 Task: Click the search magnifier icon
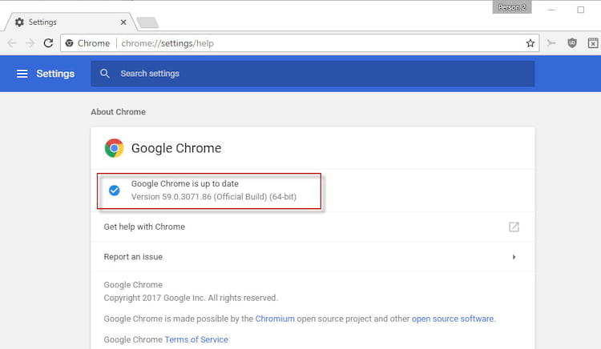coord(105,74)
